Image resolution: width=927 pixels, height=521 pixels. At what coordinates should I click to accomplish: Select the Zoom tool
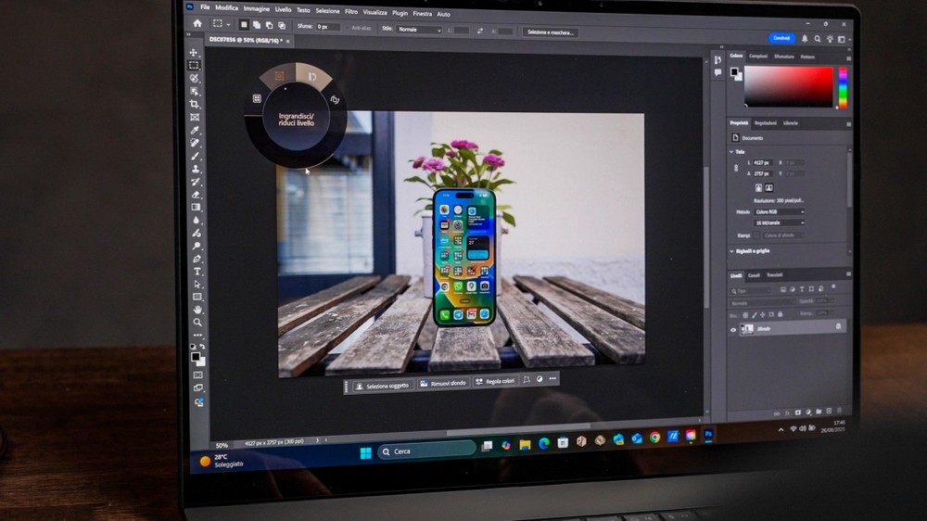[197, 323]
